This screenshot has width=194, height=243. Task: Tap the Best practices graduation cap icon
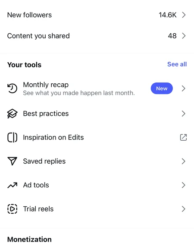coord(12,114)
